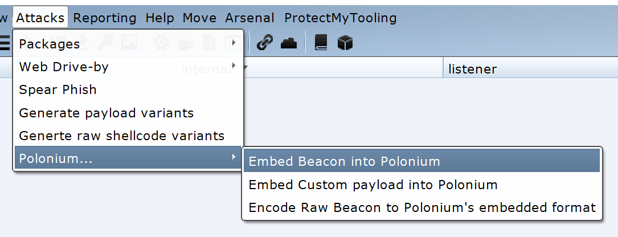The image size is (618, 237).
Task: Choose Encode Raw Beacon to Polonium's format
Action: click(422, 207)
